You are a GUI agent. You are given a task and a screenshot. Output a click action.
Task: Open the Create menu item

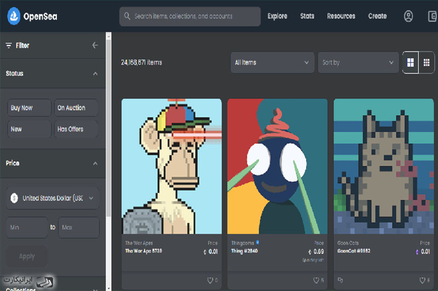(x=377, y=16)
